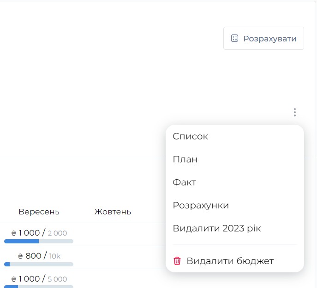The image size is (317, 288).
Task: Choose План in the context menu
Action: (185, 160)
